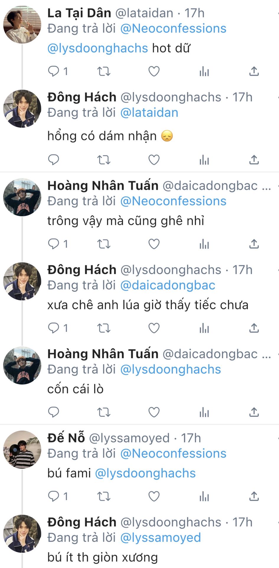Like the "trông vậy mà cũng ghê nhỉ" tweet
The width and height of the screenshot is (279, 568).
154,244
